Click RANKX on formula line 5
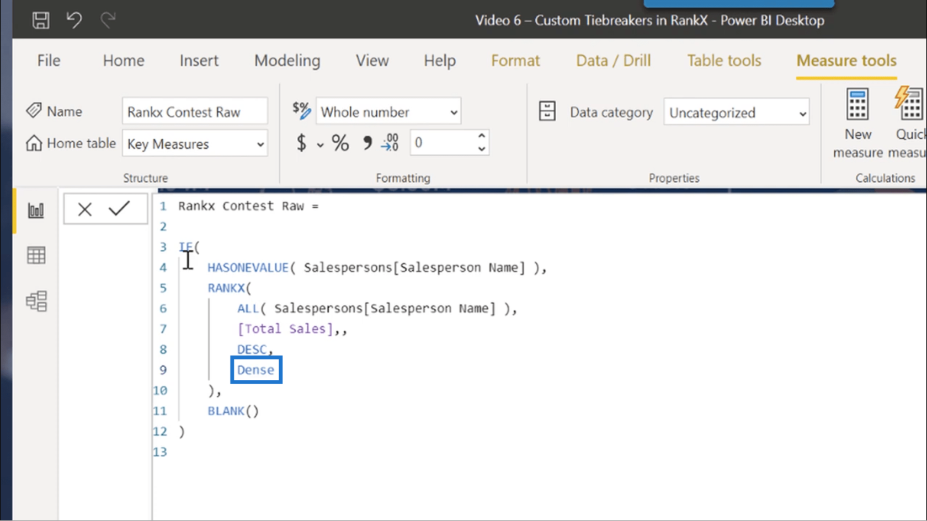The height and width of the screenshot is (521, 927). point(226,288)
